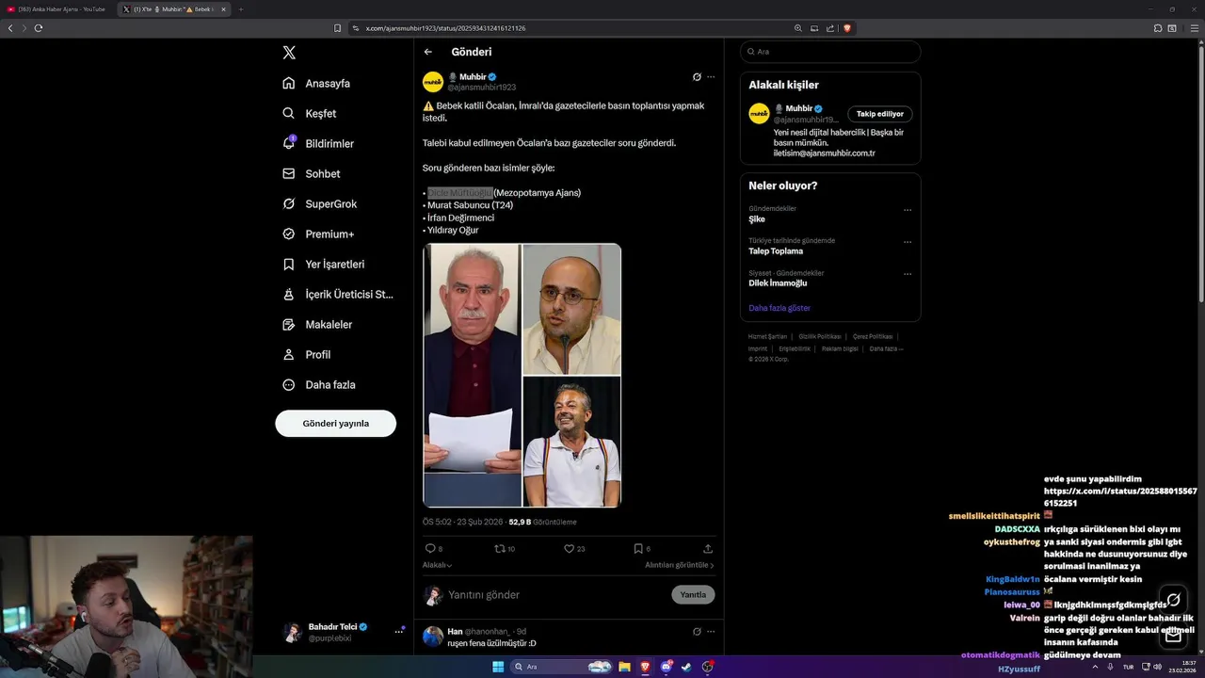Open Anasayfa home page
The width and height of the screenshot is (1205, 678).
tap(316, 83)
